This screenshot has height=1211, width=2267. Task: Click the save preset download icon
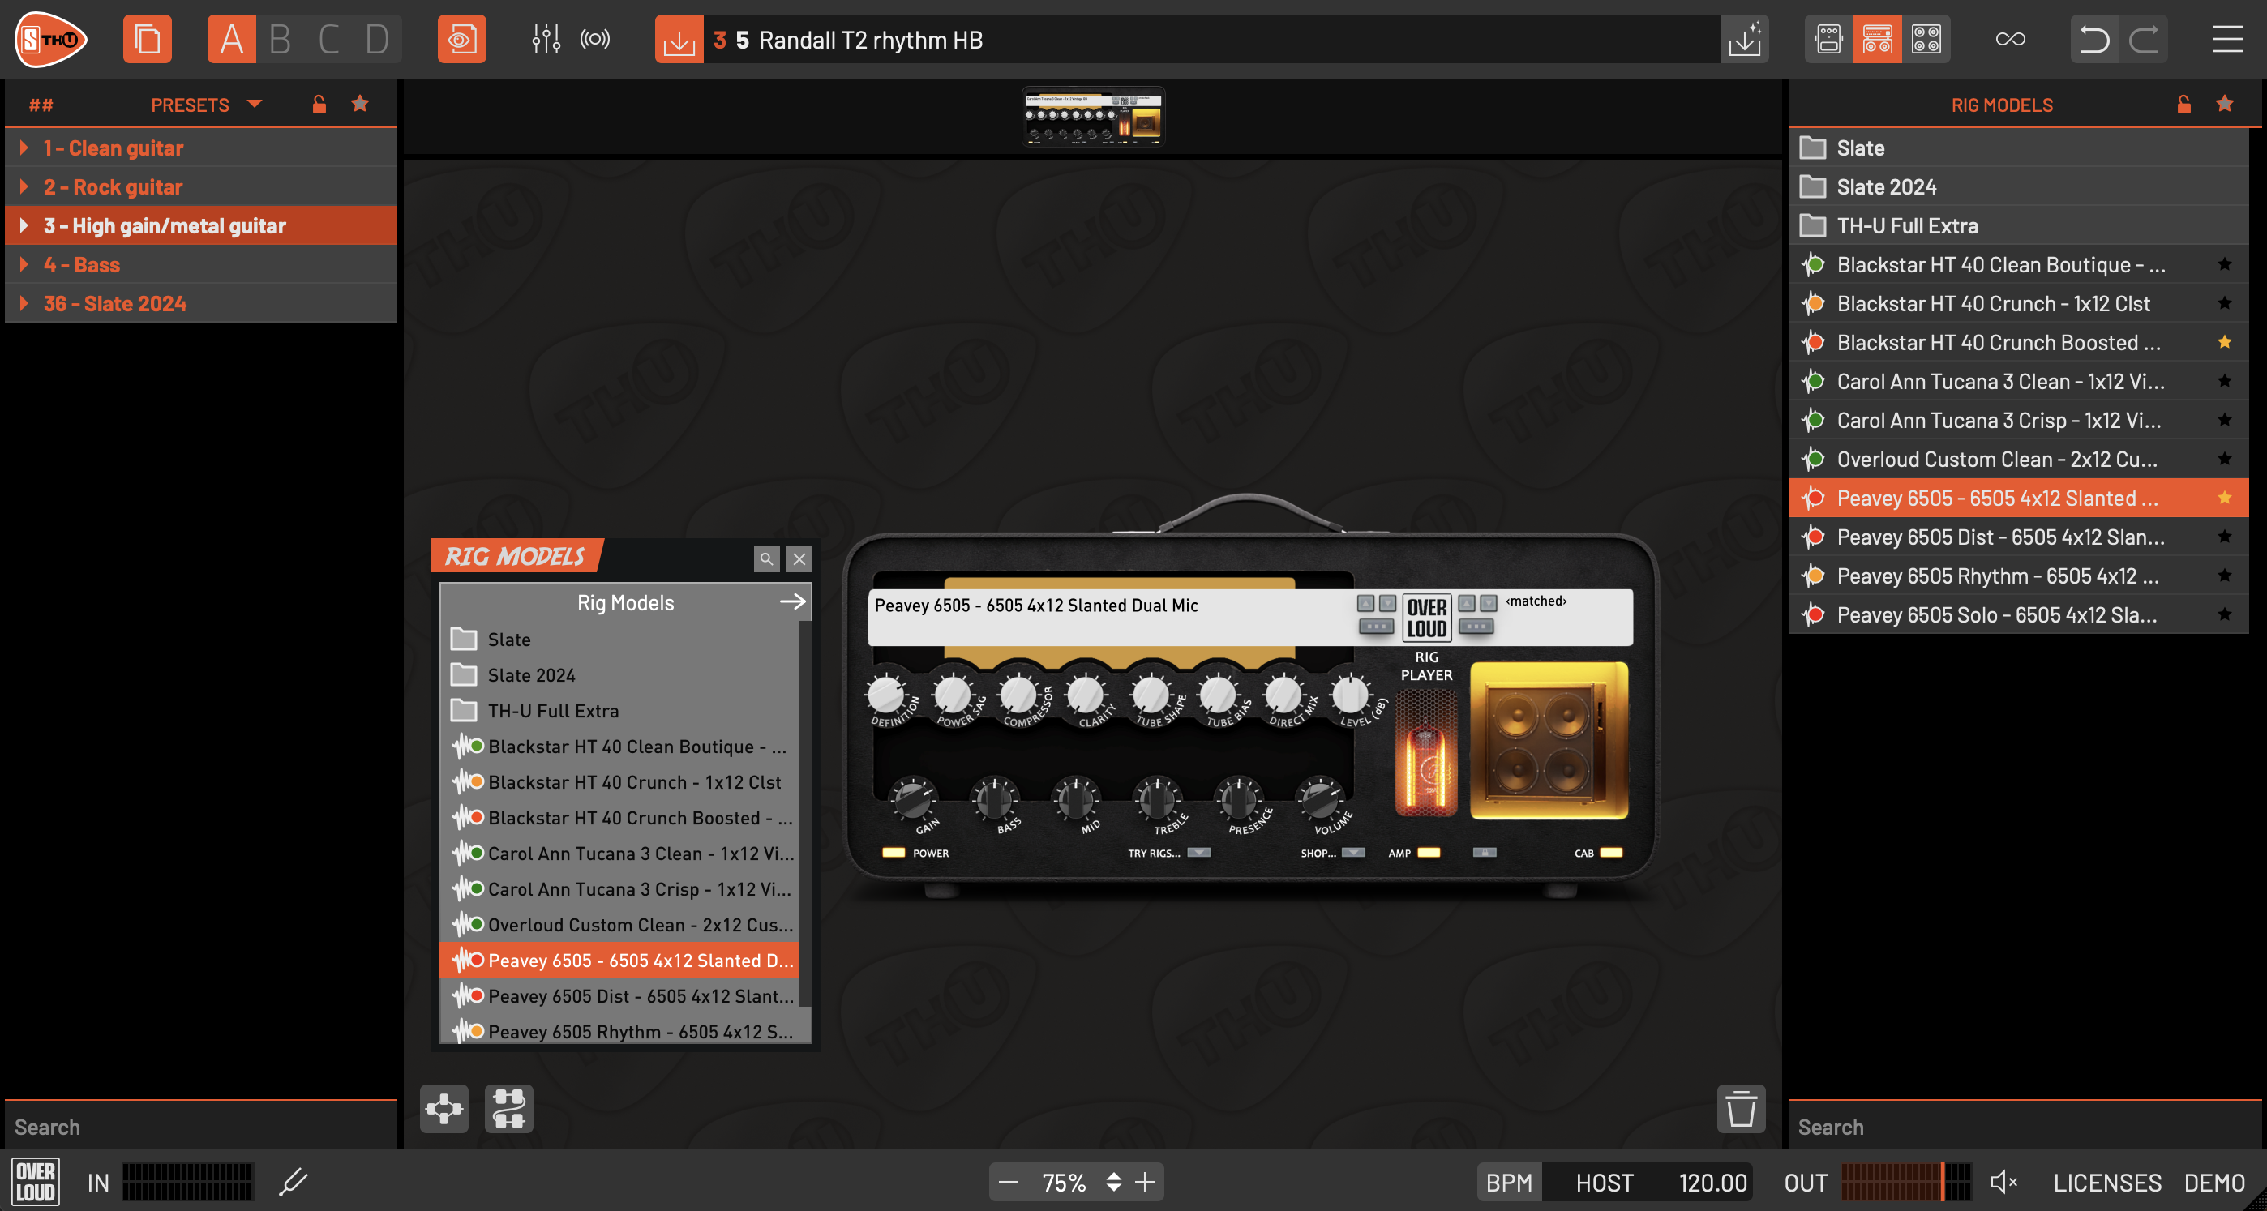click(679, 40)
